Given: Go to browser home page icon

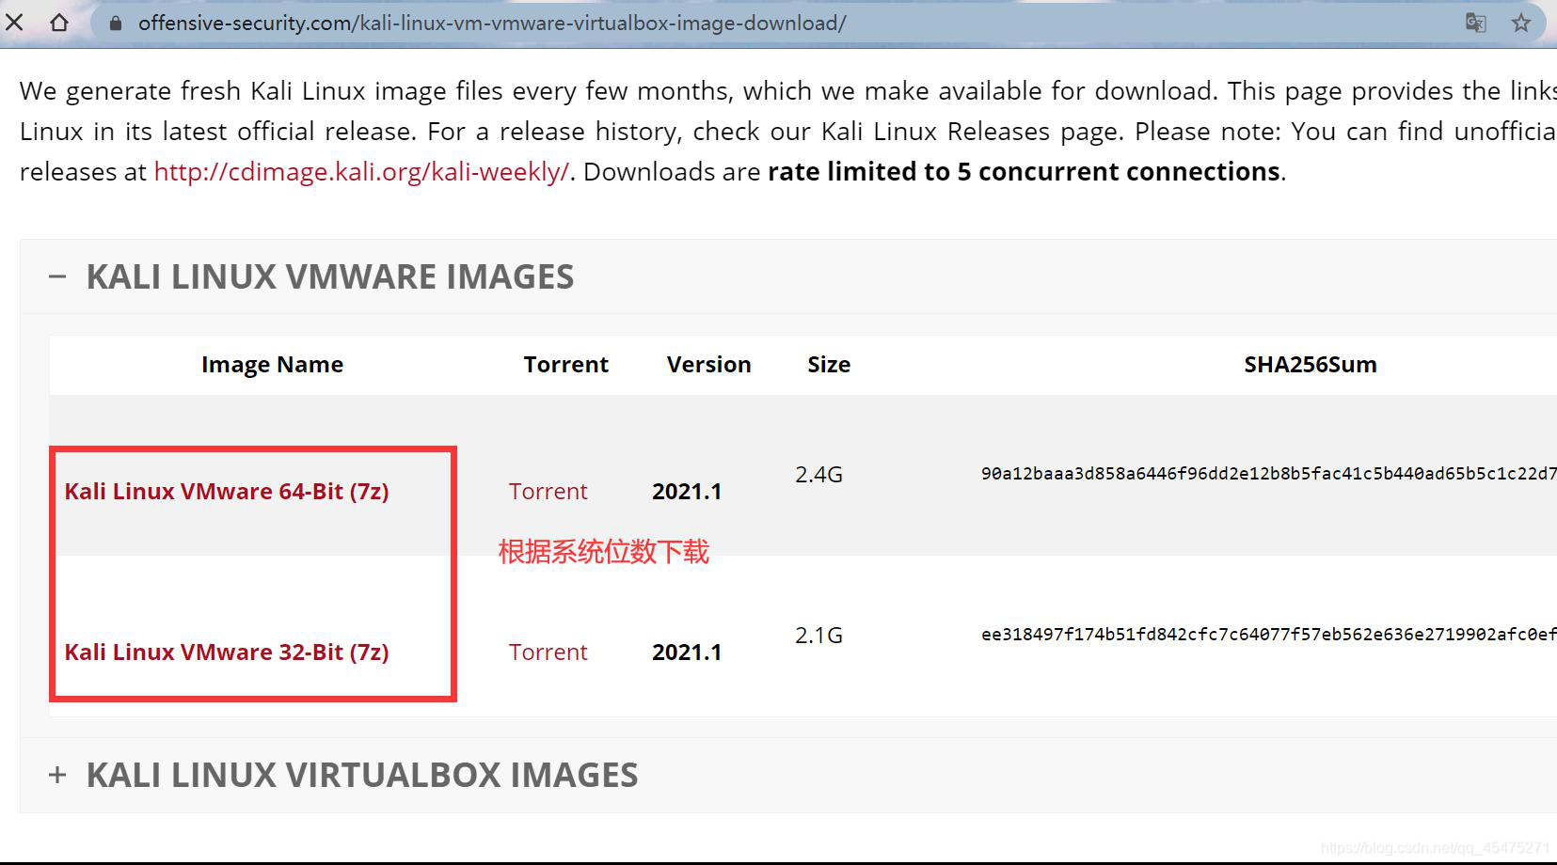Looking at the screenshot, I should click(59, 22).
